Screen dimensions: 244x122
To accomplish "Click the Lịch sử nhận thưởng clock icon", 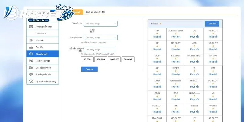I will click(31, 81).
